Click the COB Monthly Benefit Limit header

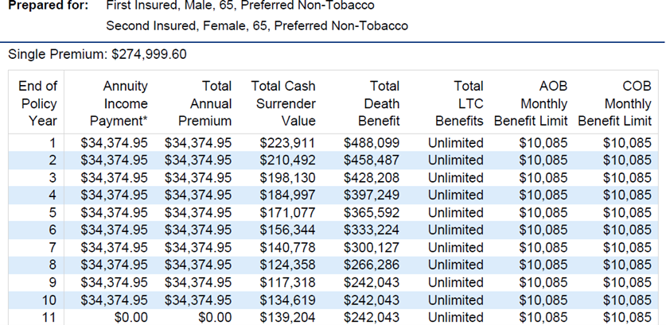(x=615, y=103)
